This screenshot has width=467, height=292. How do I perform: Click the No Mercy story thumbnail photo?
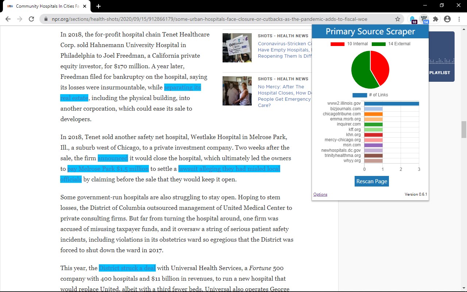[237, 91]
